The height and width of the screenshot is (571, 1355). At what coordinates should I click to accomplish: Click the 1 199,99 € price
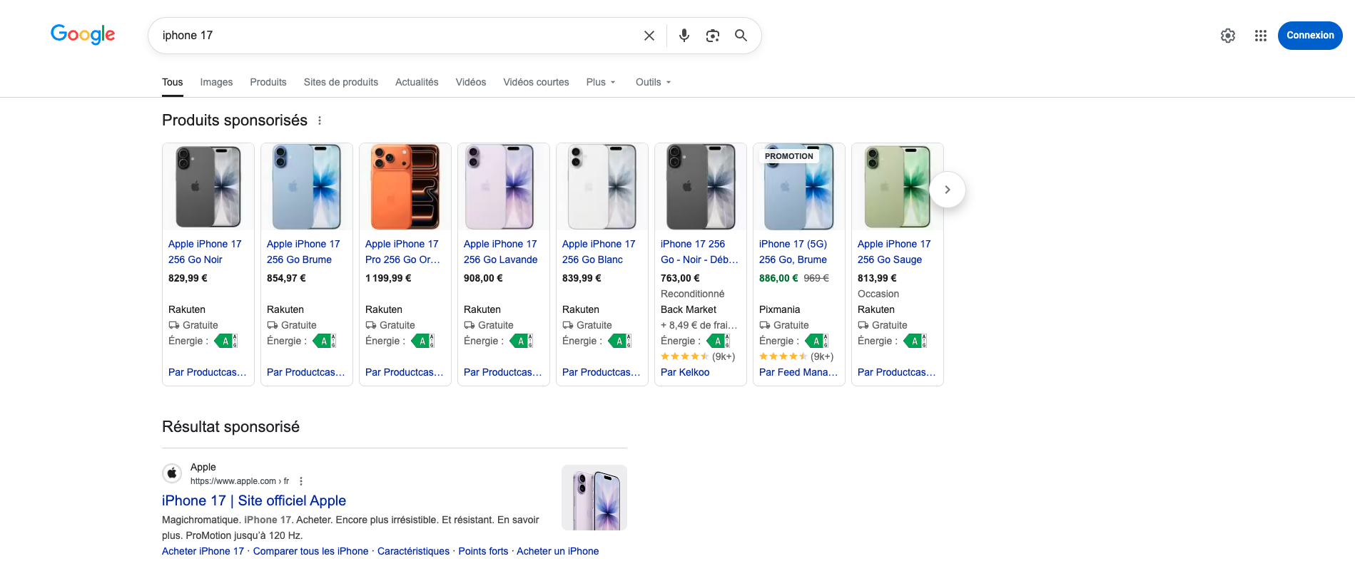click(388, 278)
